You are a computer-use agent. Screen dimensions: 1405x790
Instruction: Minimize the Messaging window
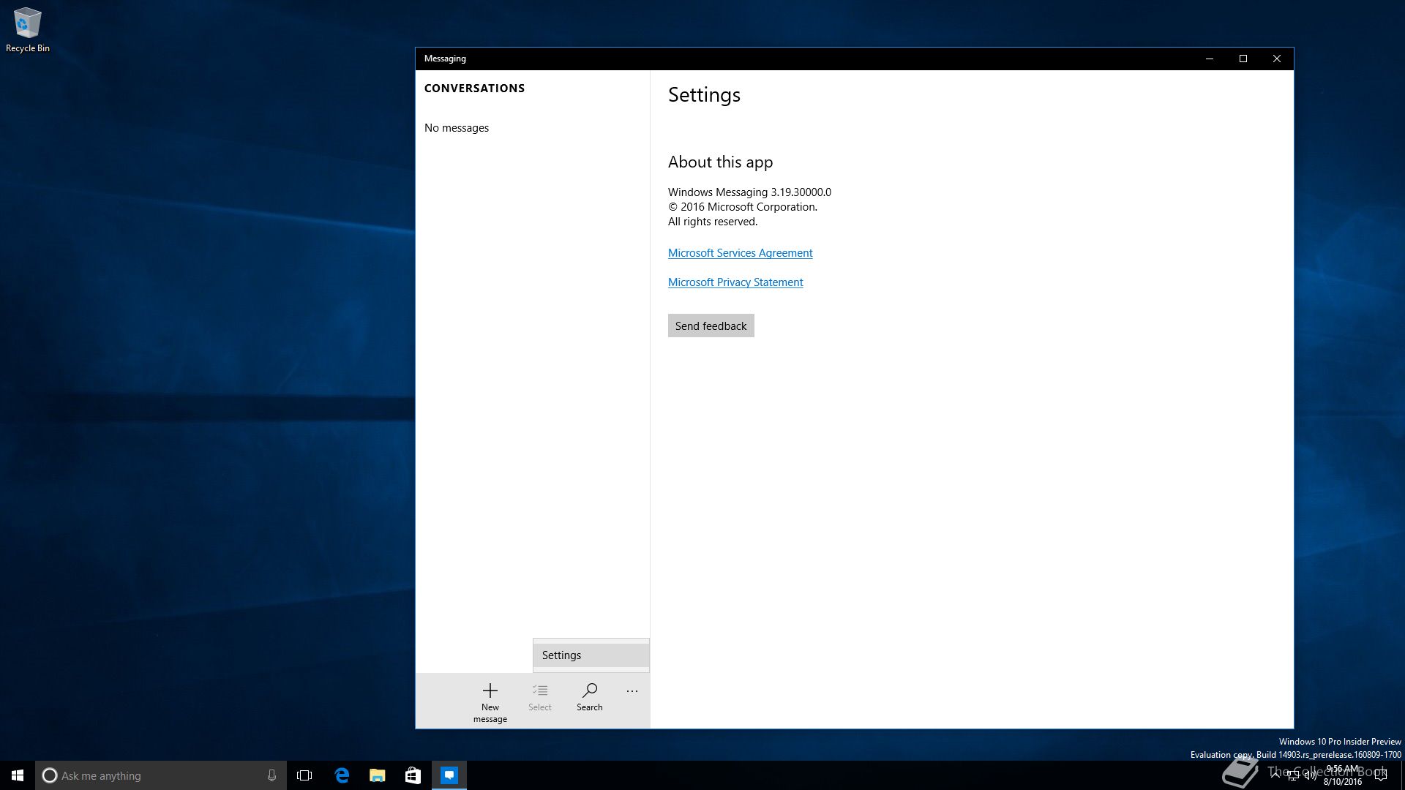(1209, 59)
